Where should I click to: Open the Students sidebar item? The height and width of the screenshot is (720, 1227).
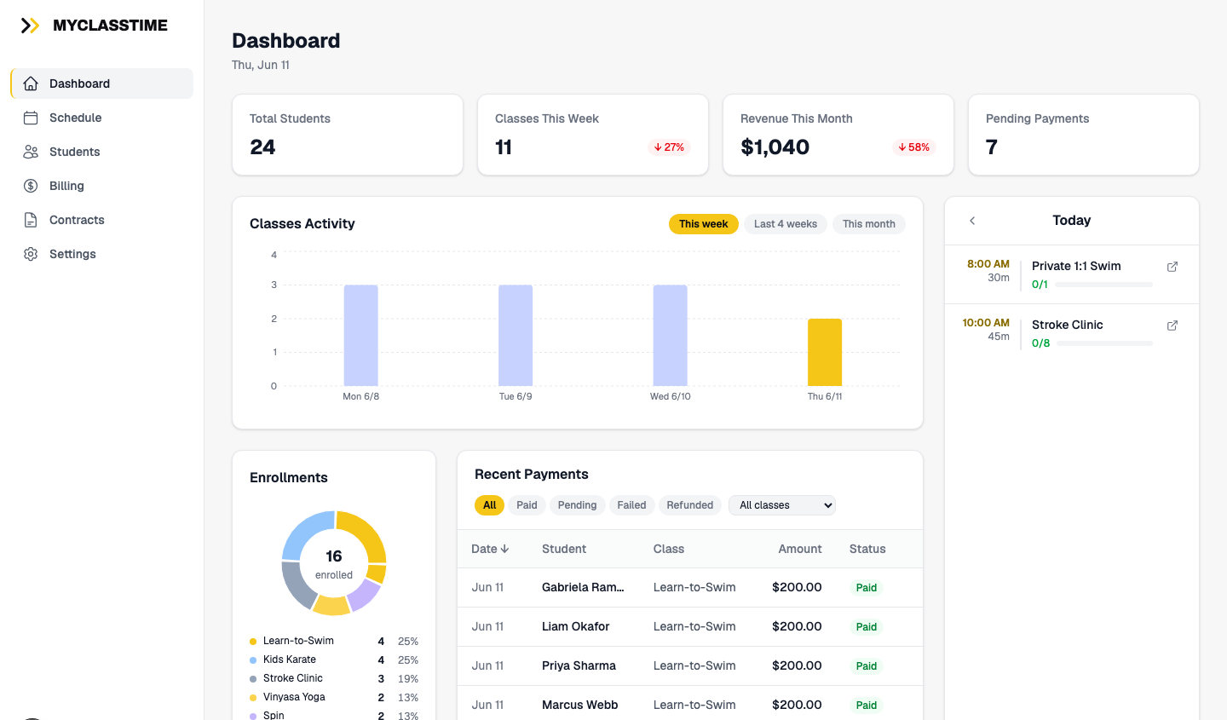102,152
